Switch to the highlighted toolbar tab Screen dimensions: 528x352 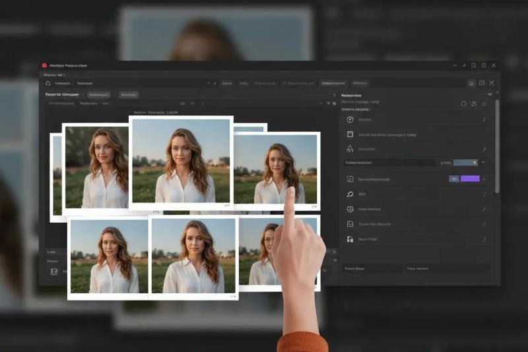(x=333, y=83)
